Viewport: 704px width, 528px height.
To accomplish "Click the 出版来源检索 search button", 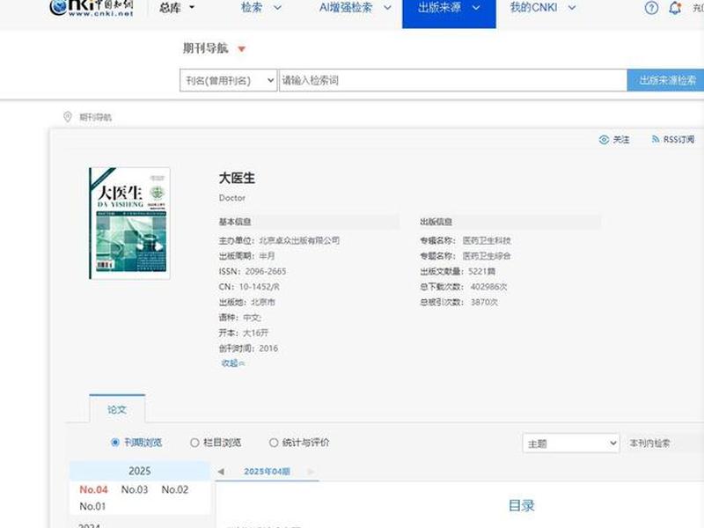I will [665, 80].
